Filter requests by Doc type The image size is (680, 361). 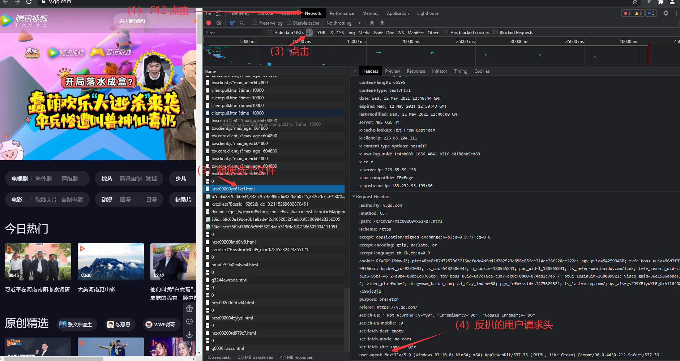[x=390, y=33]
